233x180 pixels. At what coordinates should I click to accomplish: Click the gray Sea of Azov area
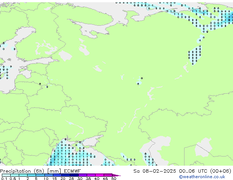92,141
